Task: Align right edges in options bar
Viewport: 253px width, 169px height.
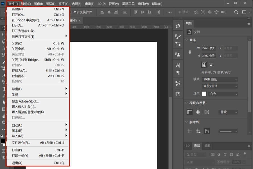Action: [x=116, y=12]
